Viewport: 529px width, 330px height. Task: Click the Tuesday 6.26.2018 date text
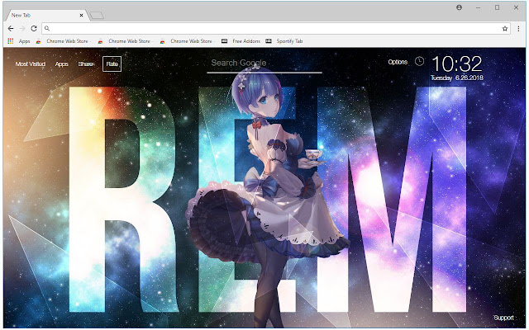click(x=457, y=78)
